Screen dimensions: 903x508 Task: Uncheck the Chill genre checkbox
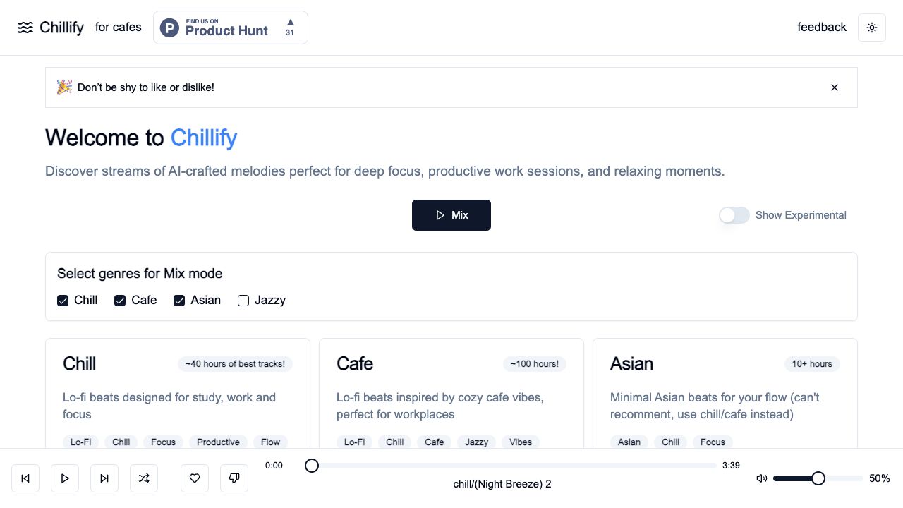63,301
